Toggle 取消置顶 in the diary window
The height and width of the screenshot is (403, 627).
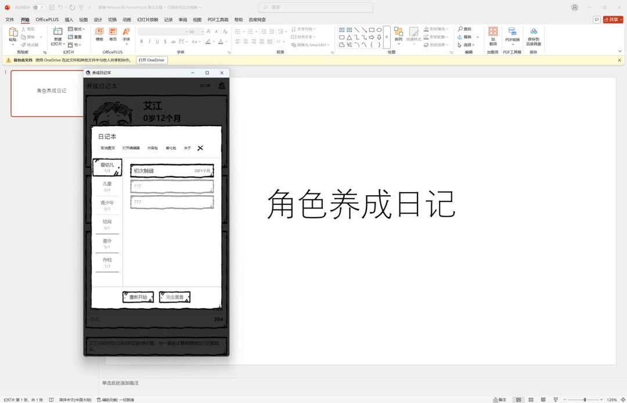[107, 148]
